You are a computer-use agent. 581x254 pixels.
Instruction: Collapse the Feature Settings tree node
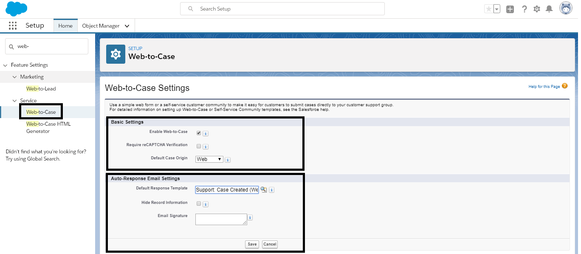tap(6, 65)
